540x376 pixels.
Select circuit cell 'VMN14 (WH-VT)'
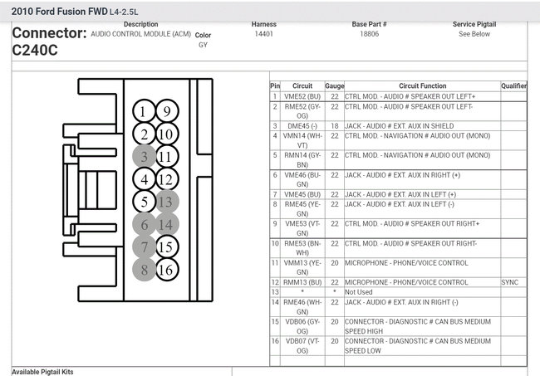[302, 141]
